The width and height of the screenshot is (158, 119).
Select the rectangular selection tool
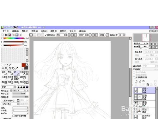[x=3, y=65]
